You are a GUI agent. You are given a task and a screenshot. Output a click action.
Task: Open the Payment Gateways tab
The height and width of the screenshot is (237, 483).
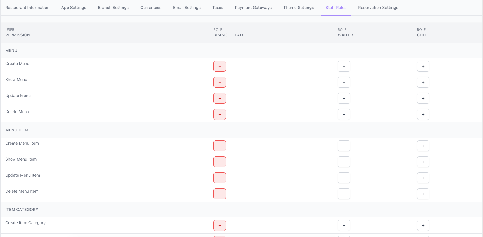coord(253,8)
